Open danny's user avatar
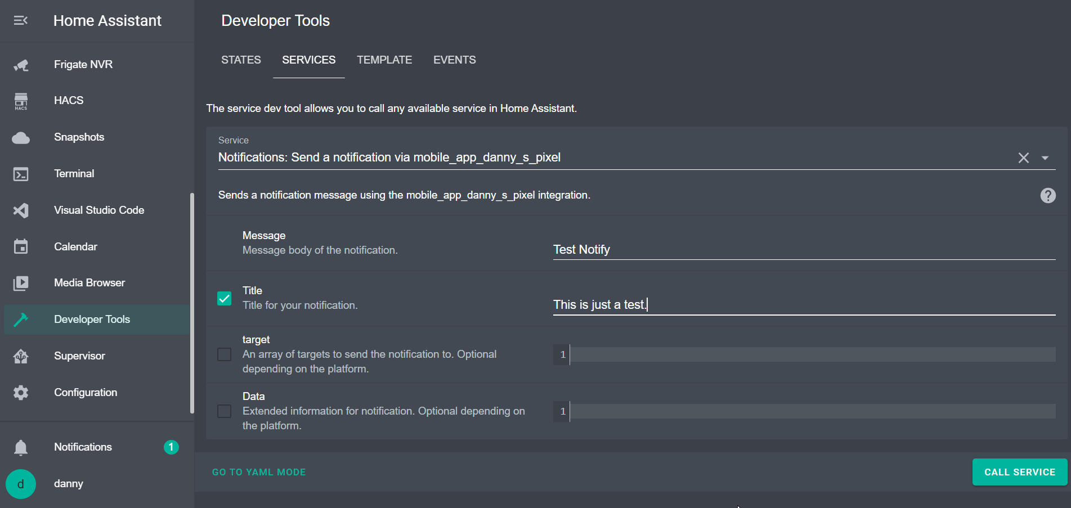The image size is (1071, 508). click(x=21, y=484)
